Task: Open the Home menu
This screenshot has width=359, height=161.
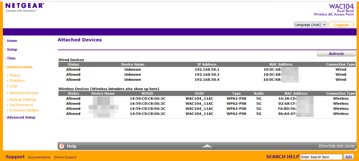Action: click(12, 41)
